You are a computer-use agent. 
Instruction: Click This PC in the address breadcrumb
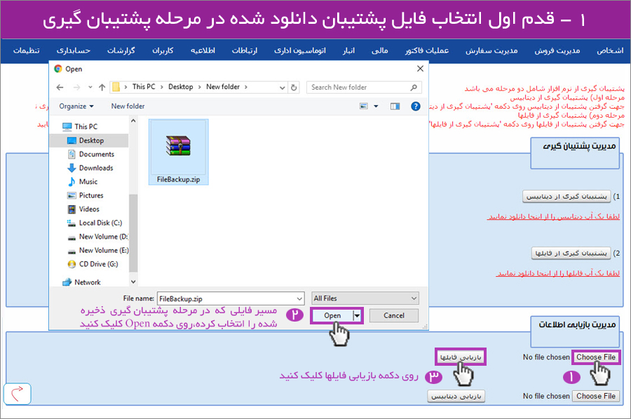[x=144, y=87]
